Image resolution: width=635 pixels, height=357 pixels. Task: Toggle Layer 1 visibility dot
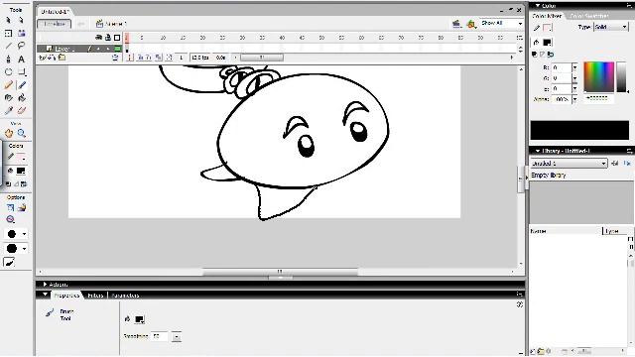(x=98, y=49)
